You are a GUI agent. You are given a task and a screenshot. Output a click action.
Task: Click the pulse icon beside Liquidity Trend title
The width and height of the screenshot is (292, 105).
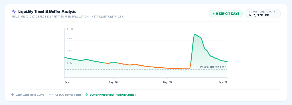click(x=14, y=11)
